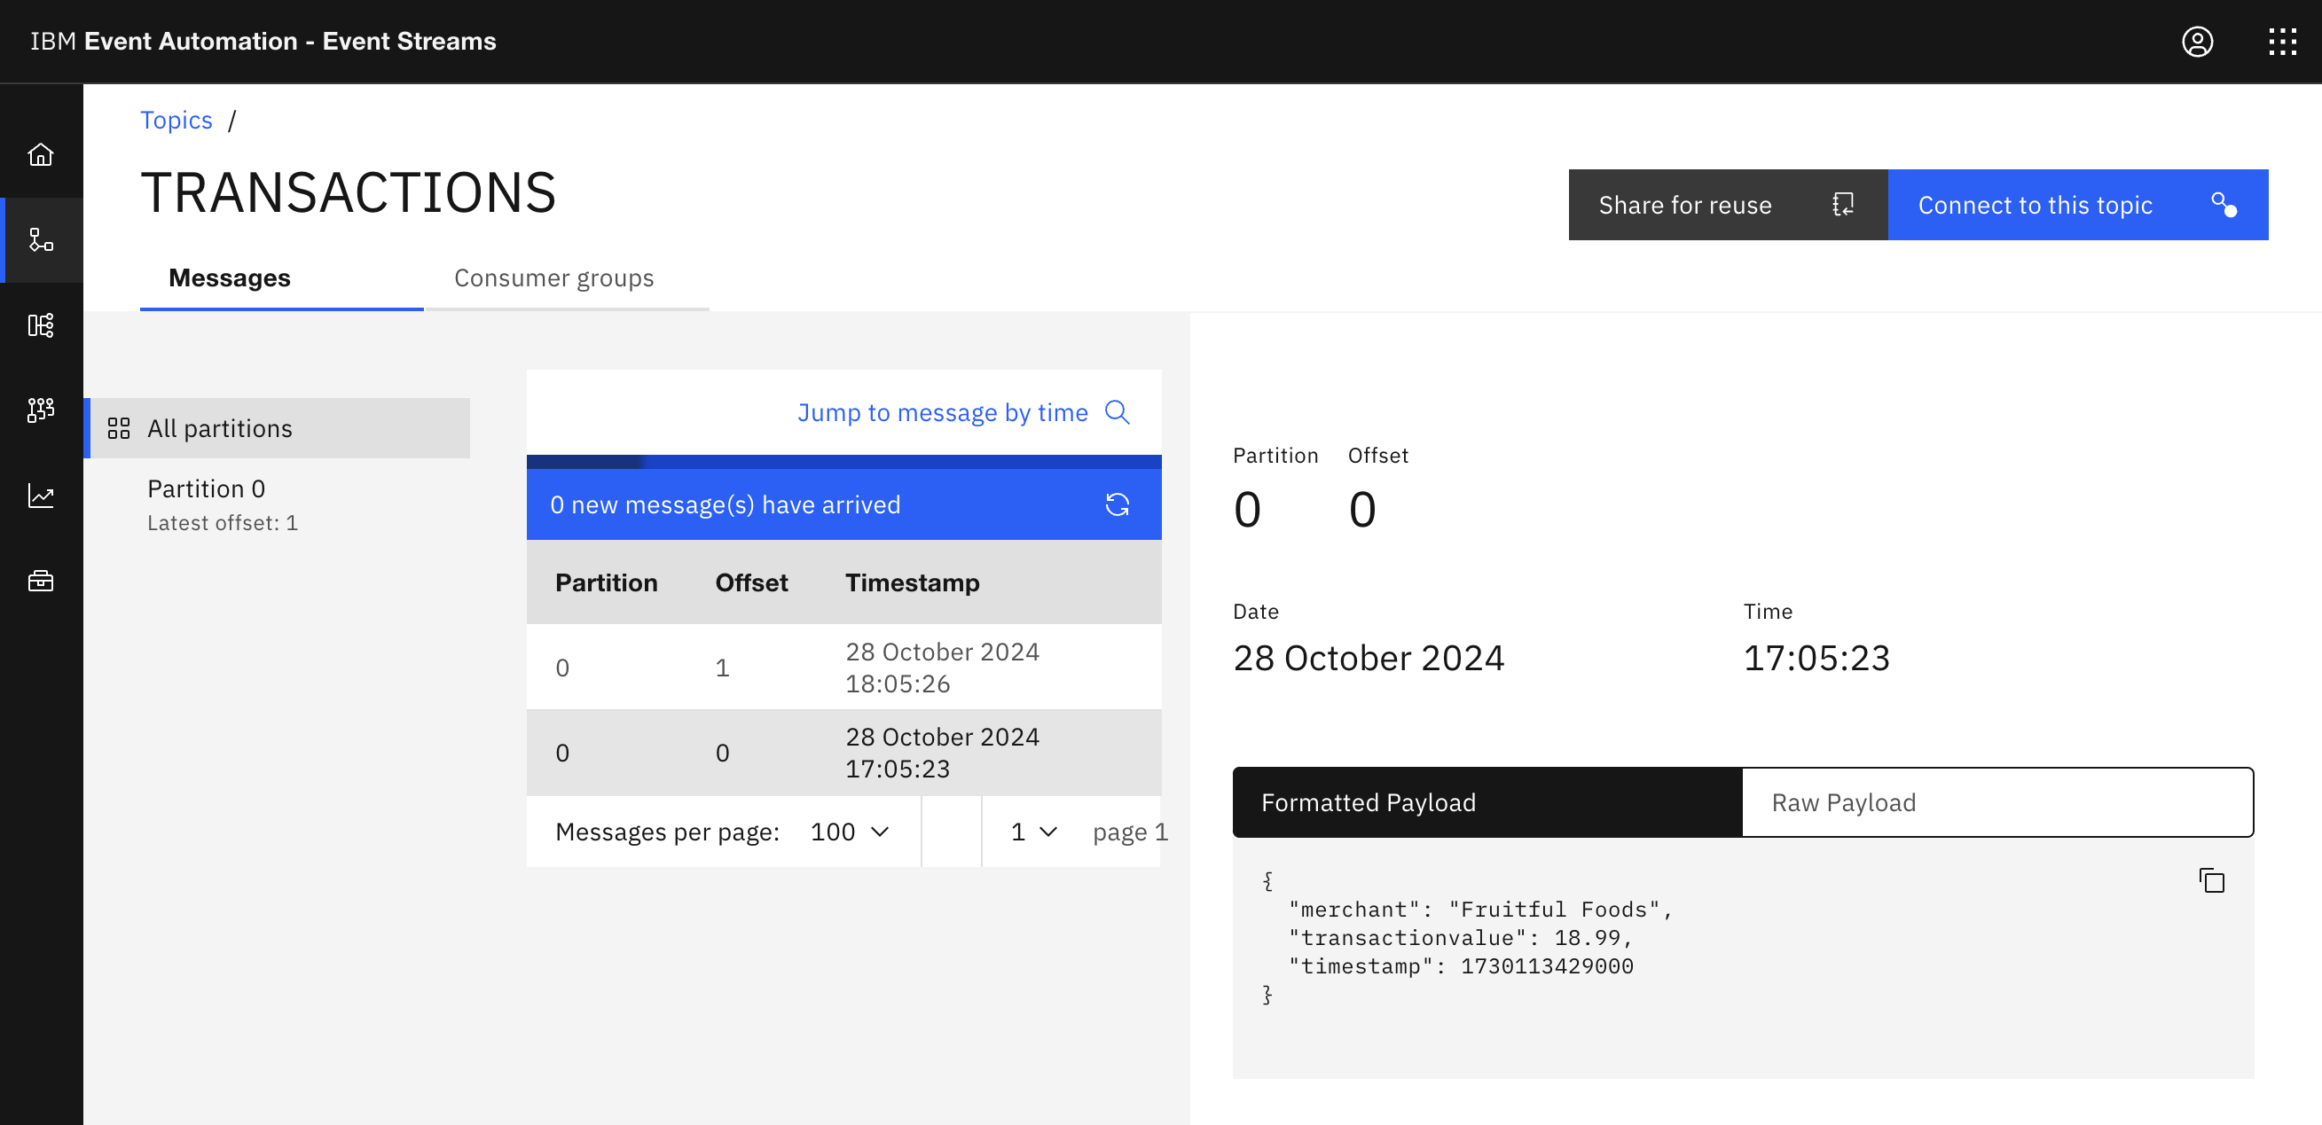Refresh new messages with the reload icon
The width and height of the screenshot is (2322, 1125).
point(1117,504)
